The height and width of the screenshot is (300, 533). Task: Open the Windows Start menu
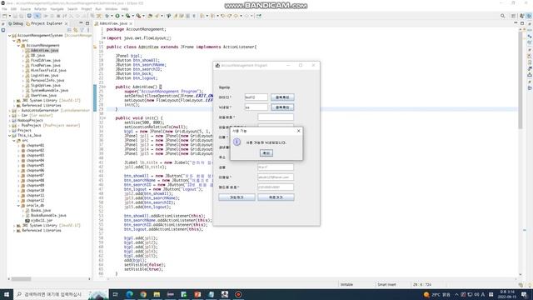(x=7, y=294)
